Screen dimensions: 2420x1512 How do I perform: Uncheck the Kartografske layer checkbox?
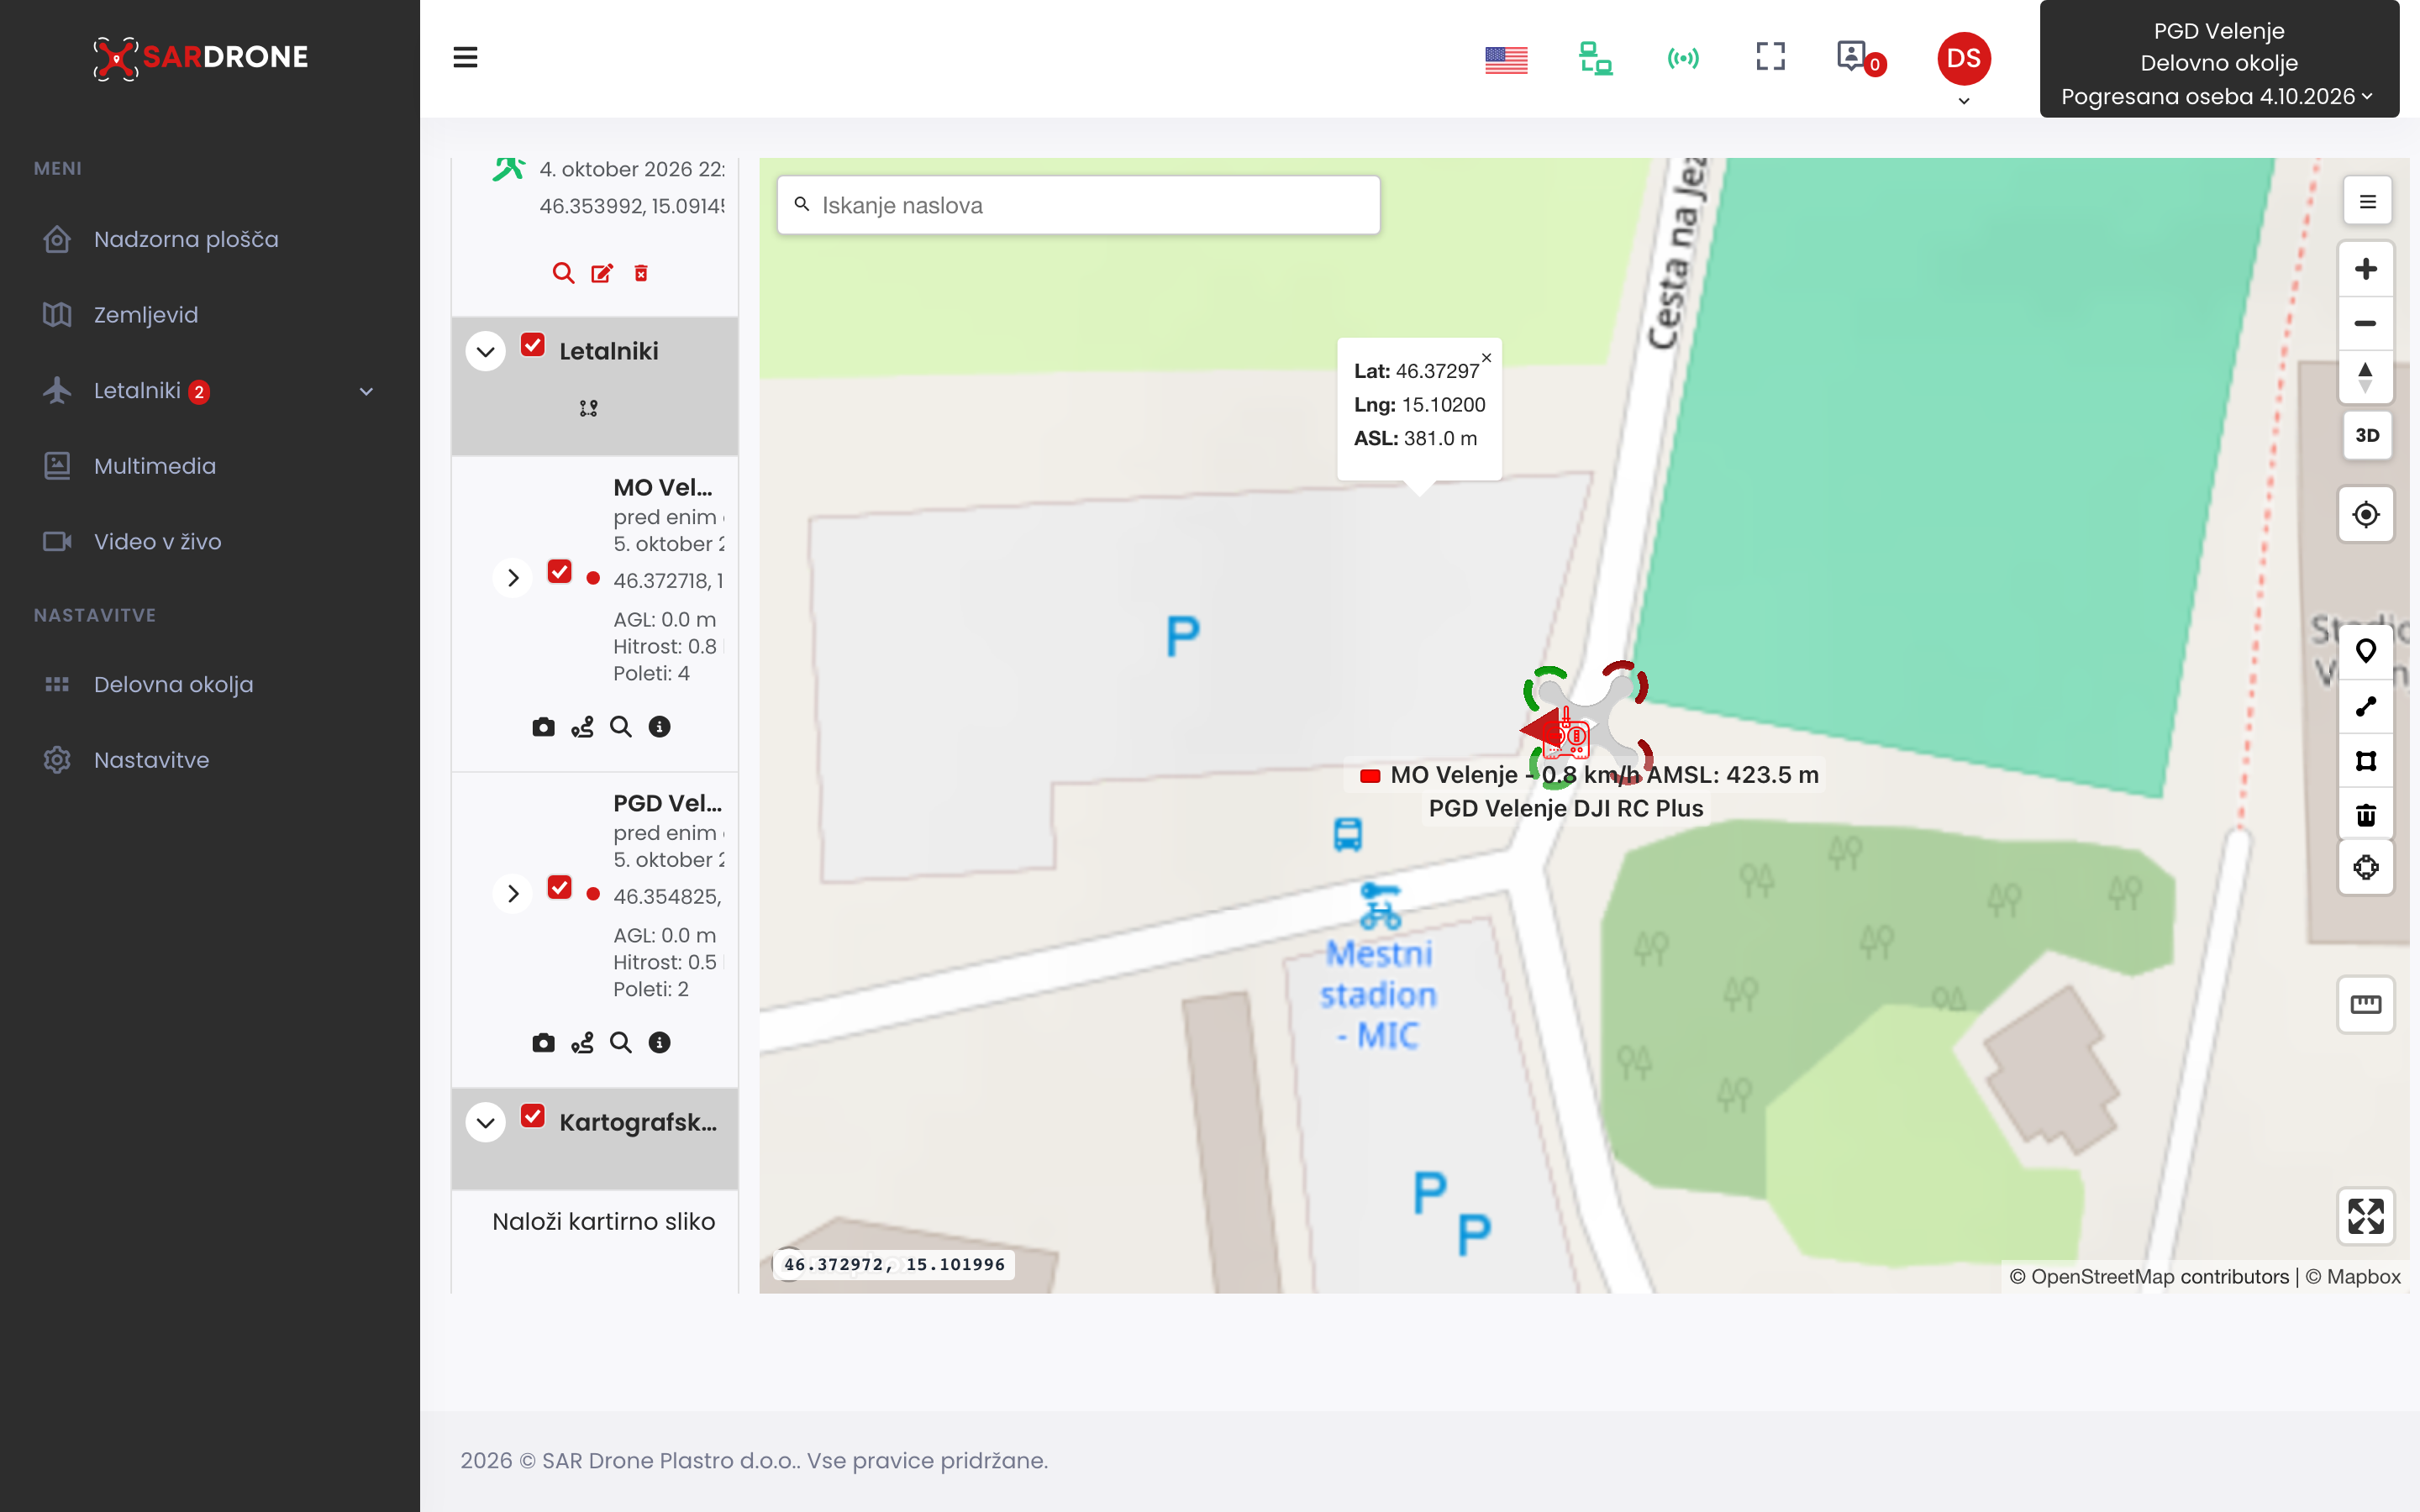[x=533, y=1117]
